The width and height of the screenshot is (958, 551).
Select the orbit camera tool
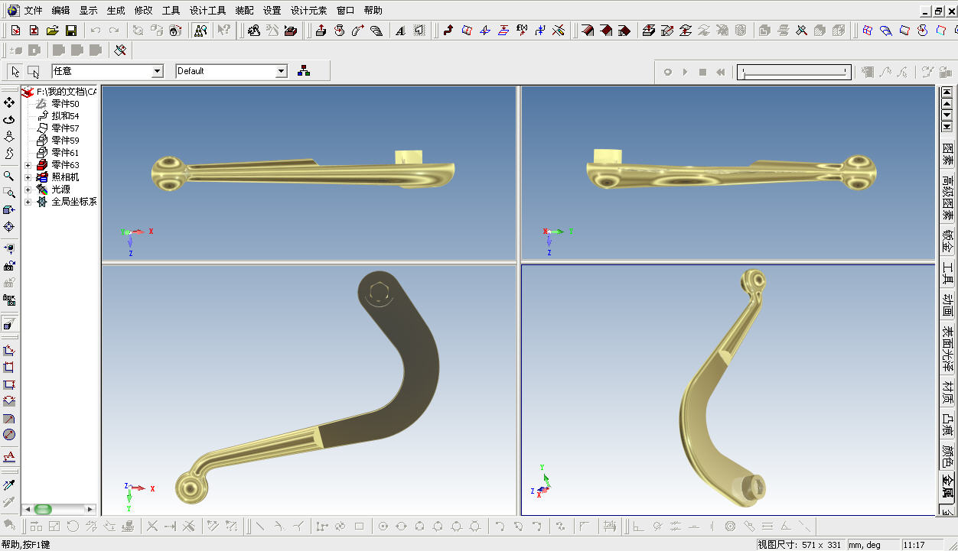(x=9, y=119)
